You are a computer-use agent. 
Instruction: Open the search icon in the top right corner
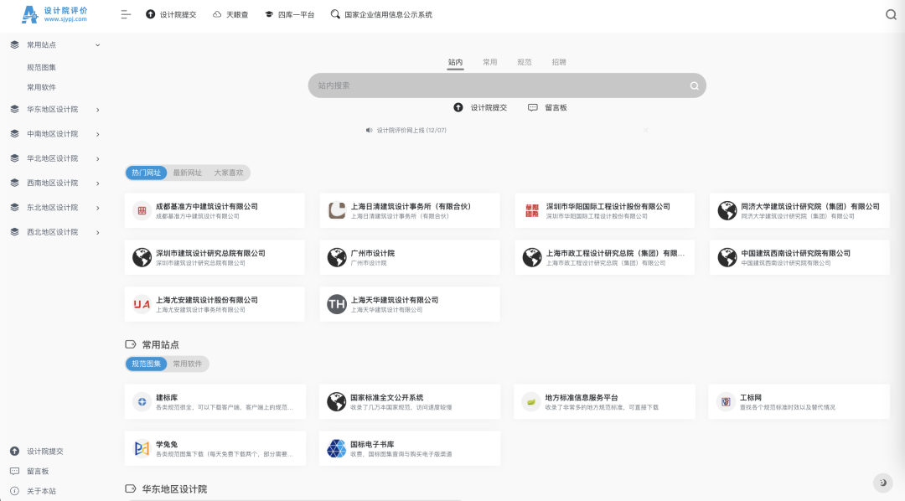pyautogui.click(x=891, y=14)
